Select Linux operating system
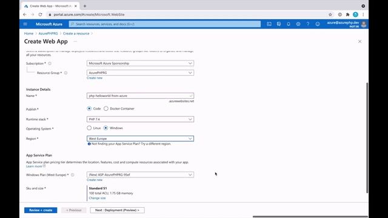The width and height of the screenshot is (388, 218). tap(89, 128)
